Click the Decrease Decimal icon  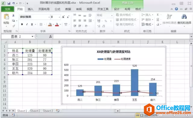tap(104, 26)
